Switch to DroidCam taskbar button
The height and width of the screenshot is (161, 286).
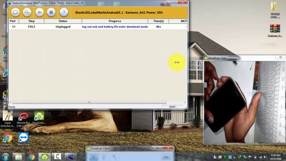[45, 157]
